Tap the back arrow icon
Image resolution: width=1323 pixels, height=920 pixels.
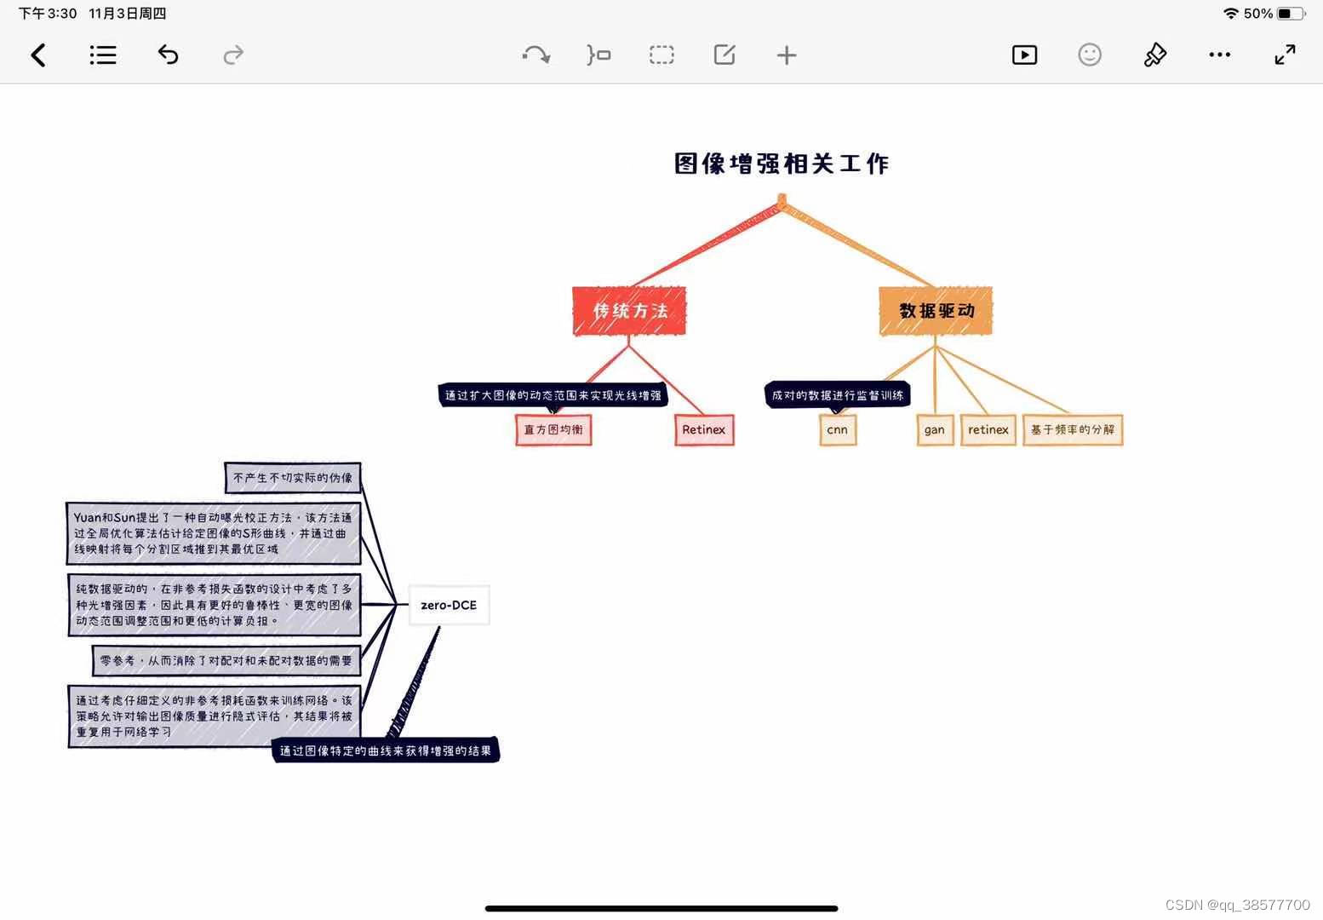[x=38, y=55]
